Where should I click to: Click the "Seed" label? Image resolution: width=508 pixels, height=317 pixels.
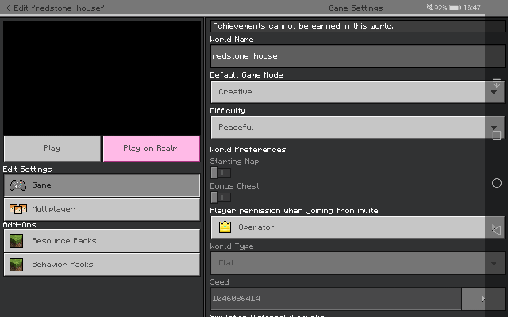point(219,282)
